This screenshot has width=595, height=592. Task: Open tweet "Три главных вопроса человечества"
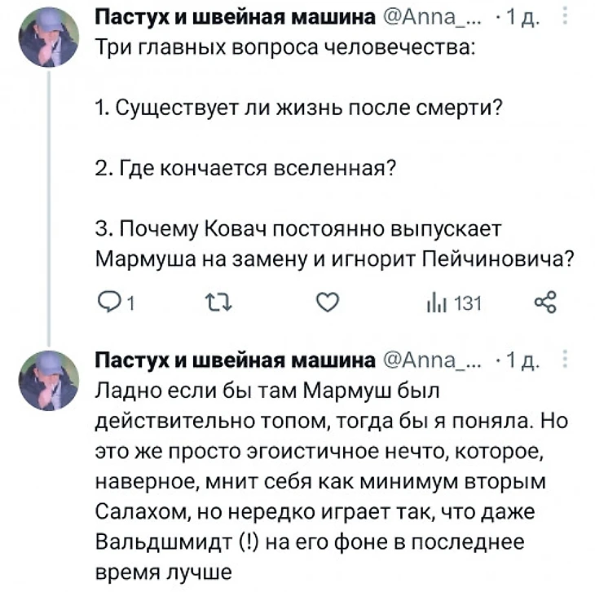[x=285, y=47]
